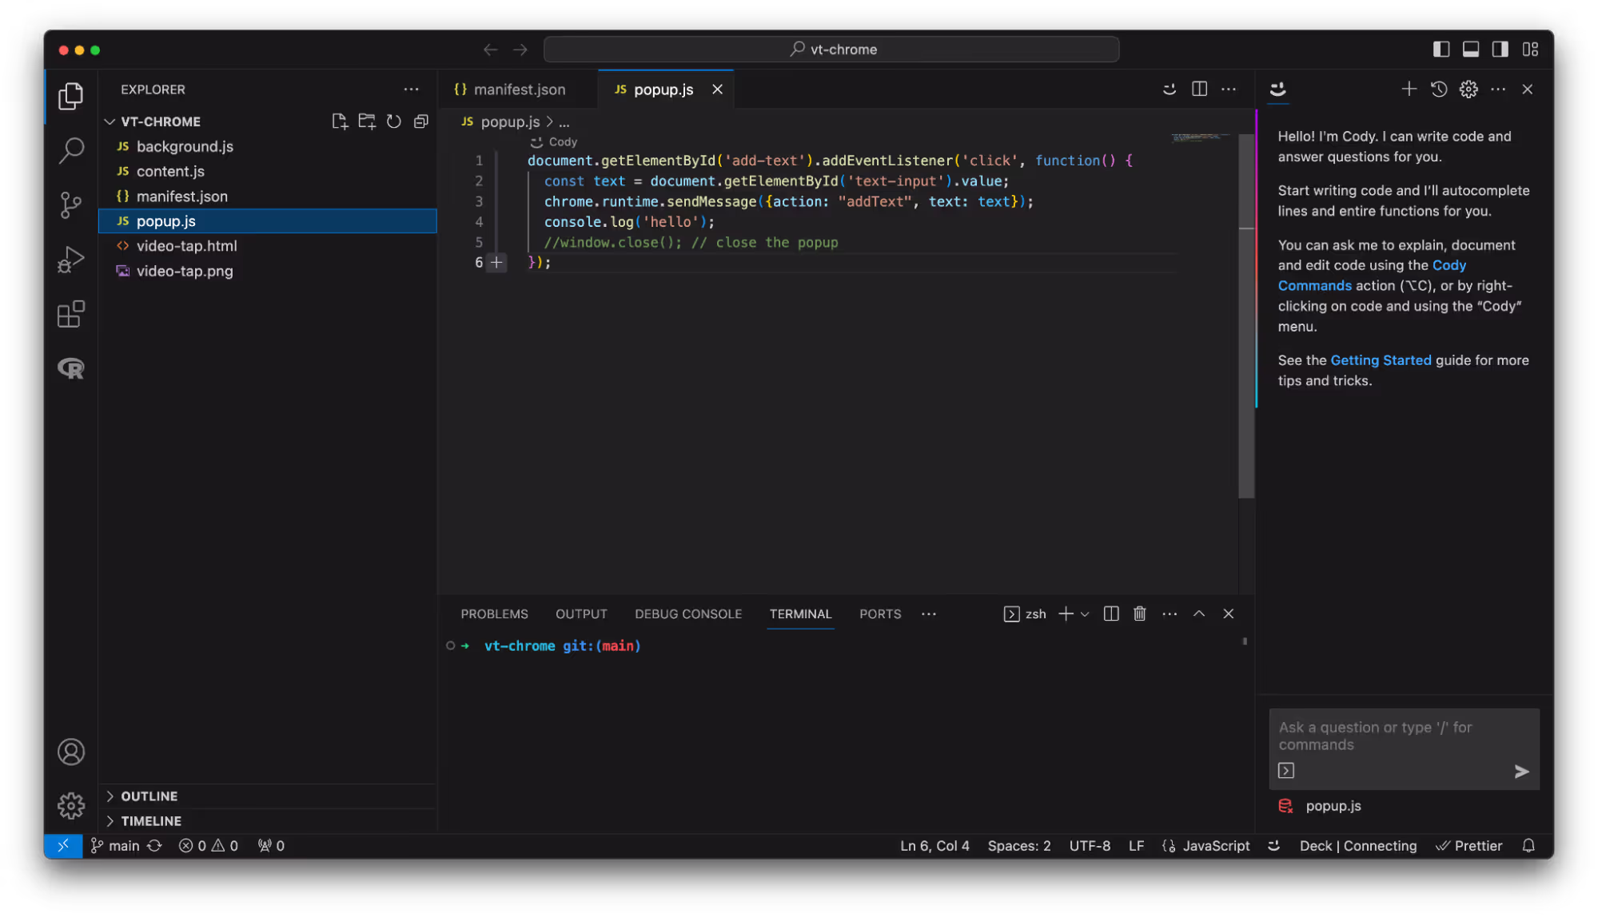Click the vt-chrome command center search box
The image size is (1598, 917).
(x=831, y=50)
